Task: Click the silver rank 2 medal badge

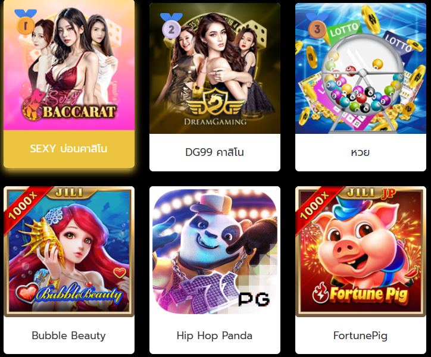Action: [171, 26]
